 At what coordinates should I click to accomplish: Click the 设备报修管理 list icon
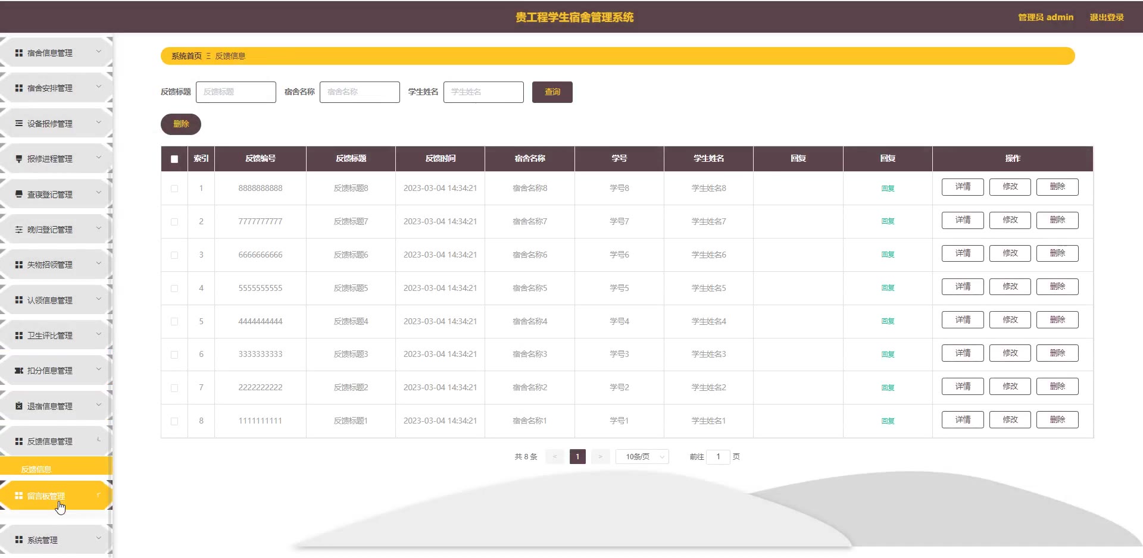pyautogui.click(x=19, y=124)
